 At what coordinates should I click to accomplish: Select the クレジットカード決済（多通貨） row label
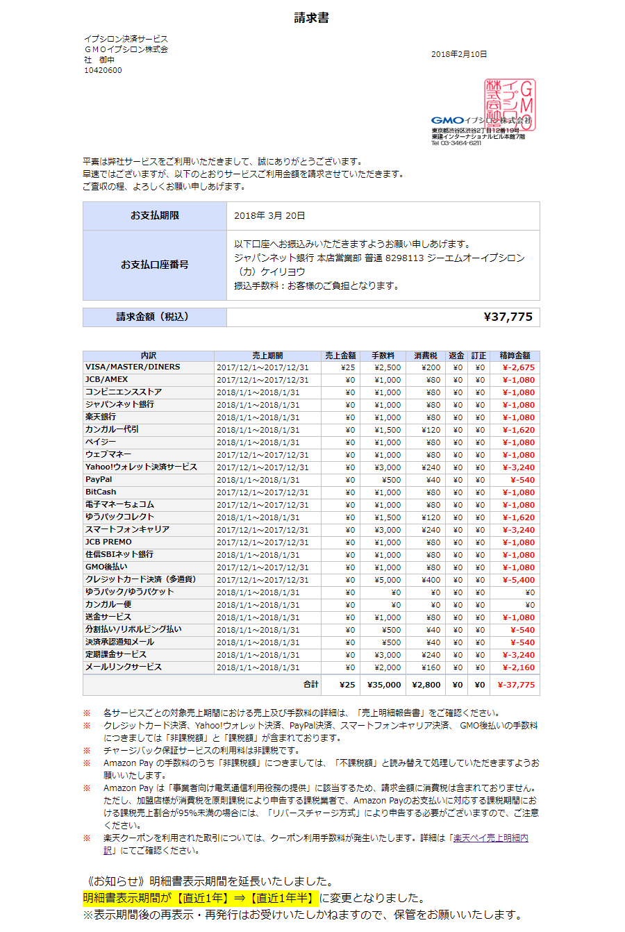pos(141,579)
